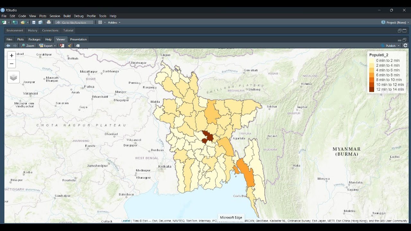Screen dimensions: 411x231
Task: Create a new file with the New File icon
Action: click(x=4, y=22)
